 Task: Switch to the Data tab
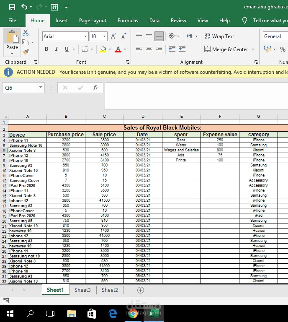(154, 21)
